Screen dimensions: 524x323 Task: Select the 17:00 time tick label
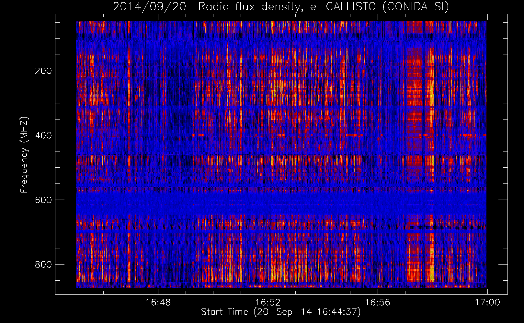pyautogui.click(x=487, y=303)
